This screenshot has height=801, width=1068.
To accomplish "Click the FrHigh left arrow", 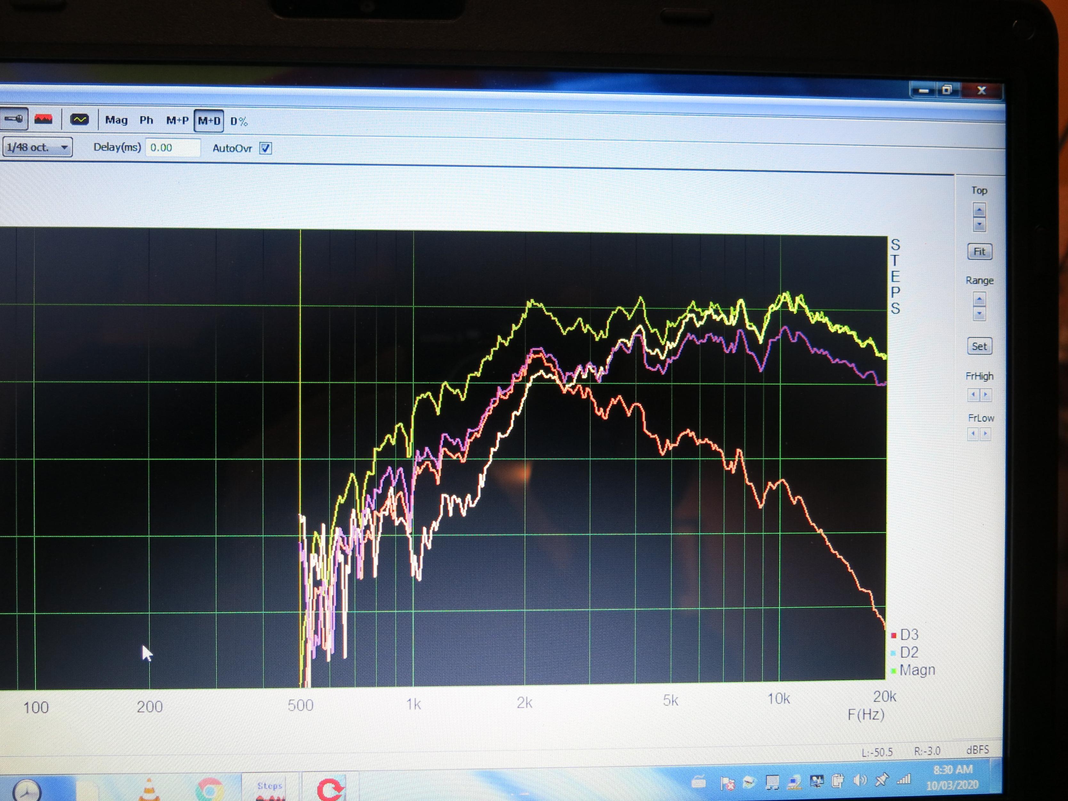I will (x=973, y=395).
